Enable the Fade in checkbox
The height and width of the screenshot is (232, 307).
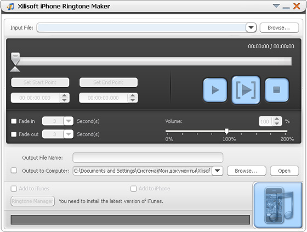14,121
